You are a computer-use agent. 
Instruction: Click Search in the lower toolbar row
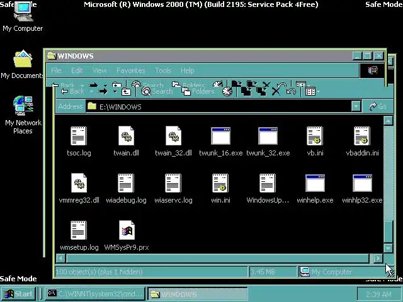(157, 91)
